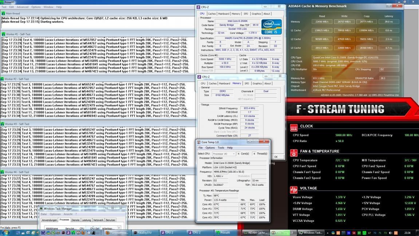Open the Test menu in Prime95
The image size is (419, 236).
tap(4, 7)
